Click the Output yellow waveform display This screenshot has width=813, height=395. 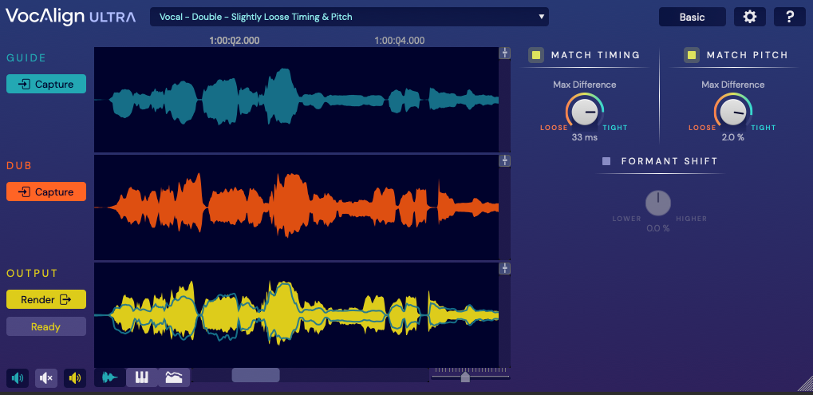296,314
